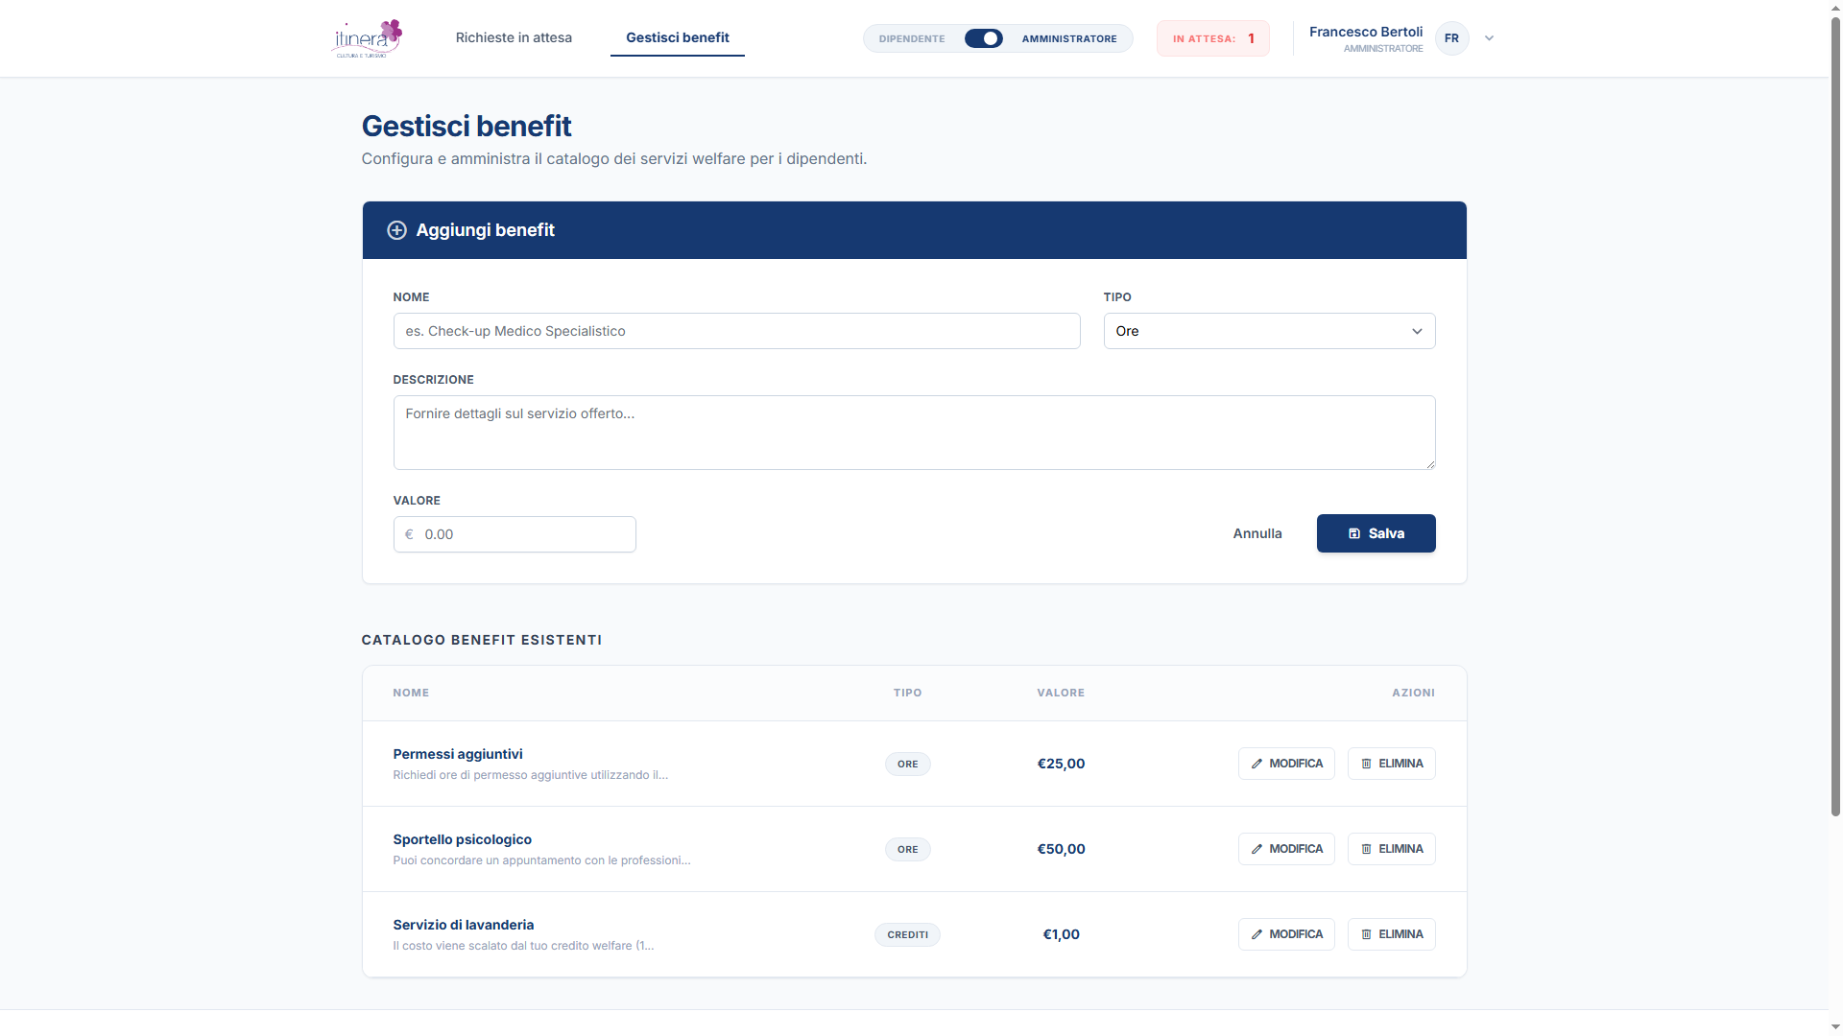Select the Amministratore mode label
Viewport: 1843px width, 1036px height.
(x=1068, y=39)
